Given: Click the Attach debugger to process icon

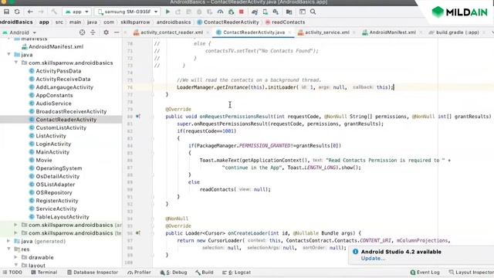Looking at the screenshot, I should [231, 12].
